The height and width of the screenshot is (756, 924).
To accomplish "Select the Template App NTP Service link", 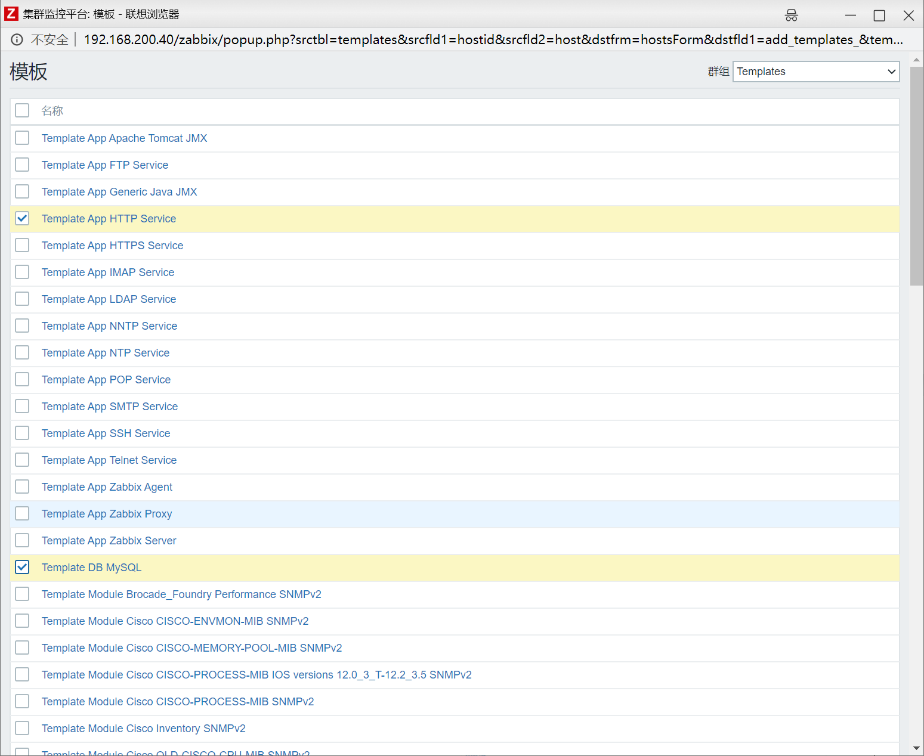I will [106, 353].
